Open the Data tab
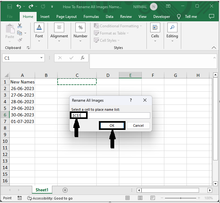 coord(110,17)
